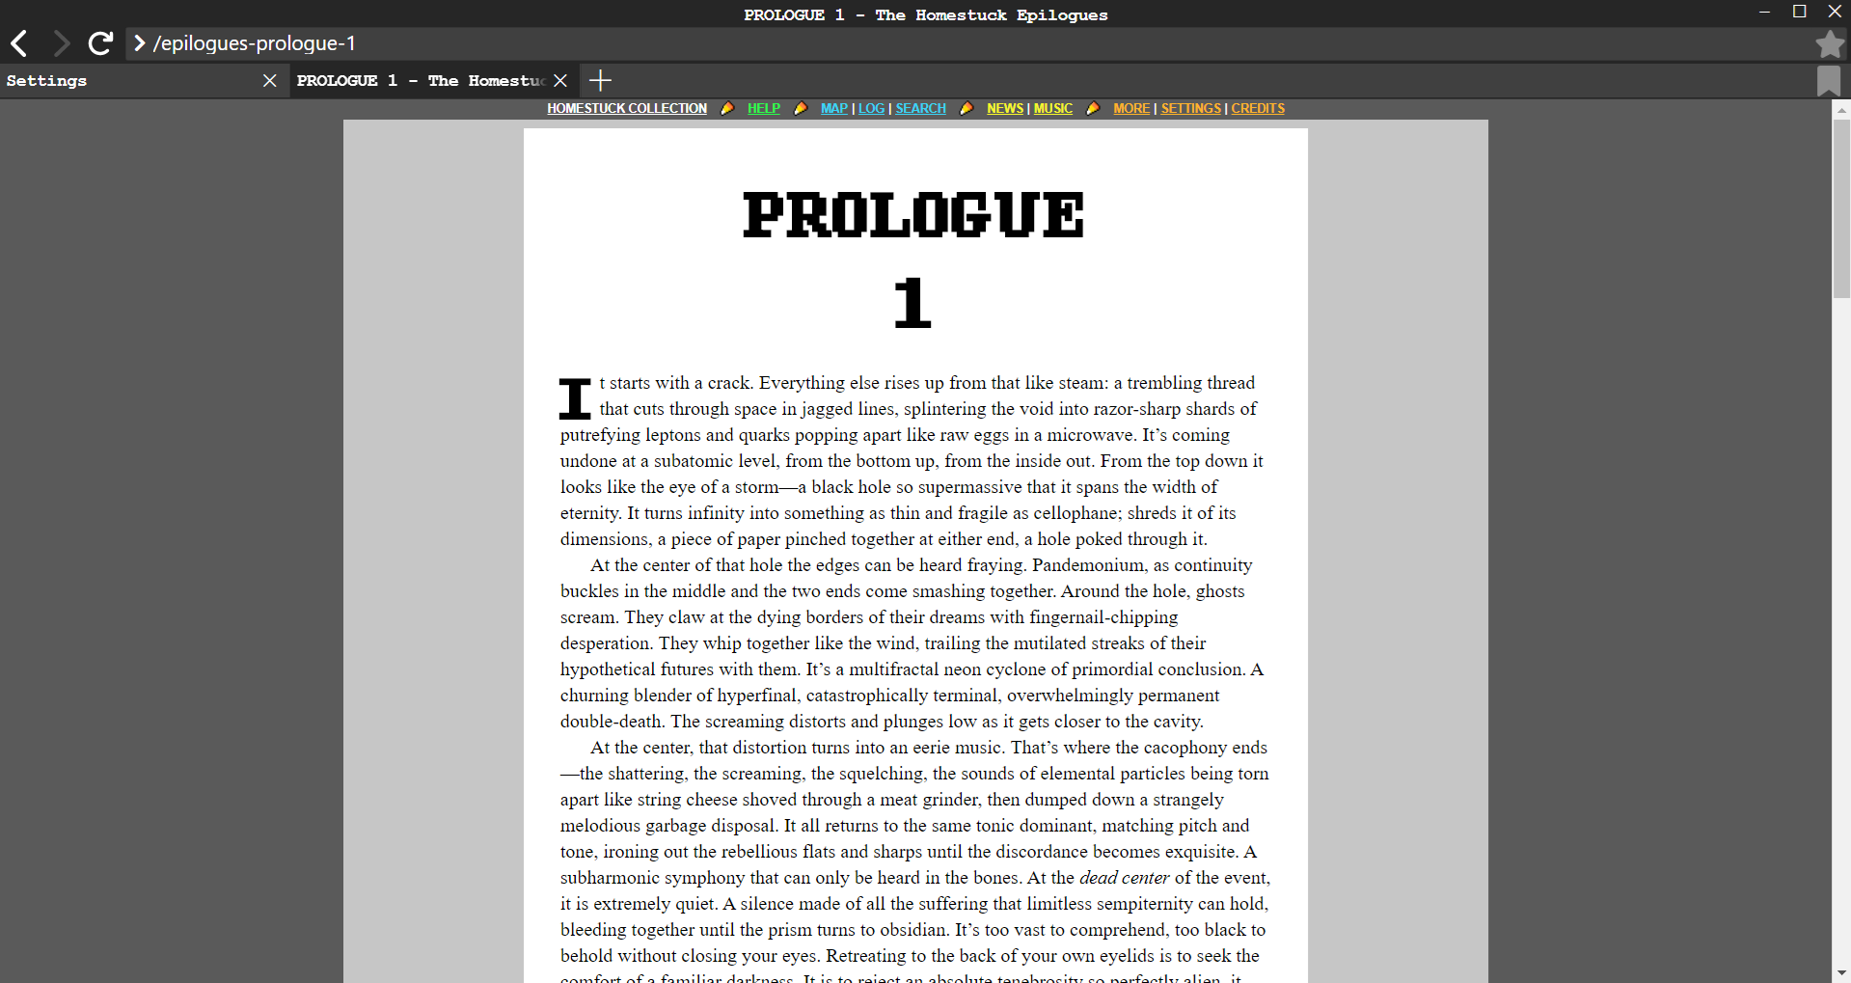Click the PROLOGUE heading text

point(913,214)
